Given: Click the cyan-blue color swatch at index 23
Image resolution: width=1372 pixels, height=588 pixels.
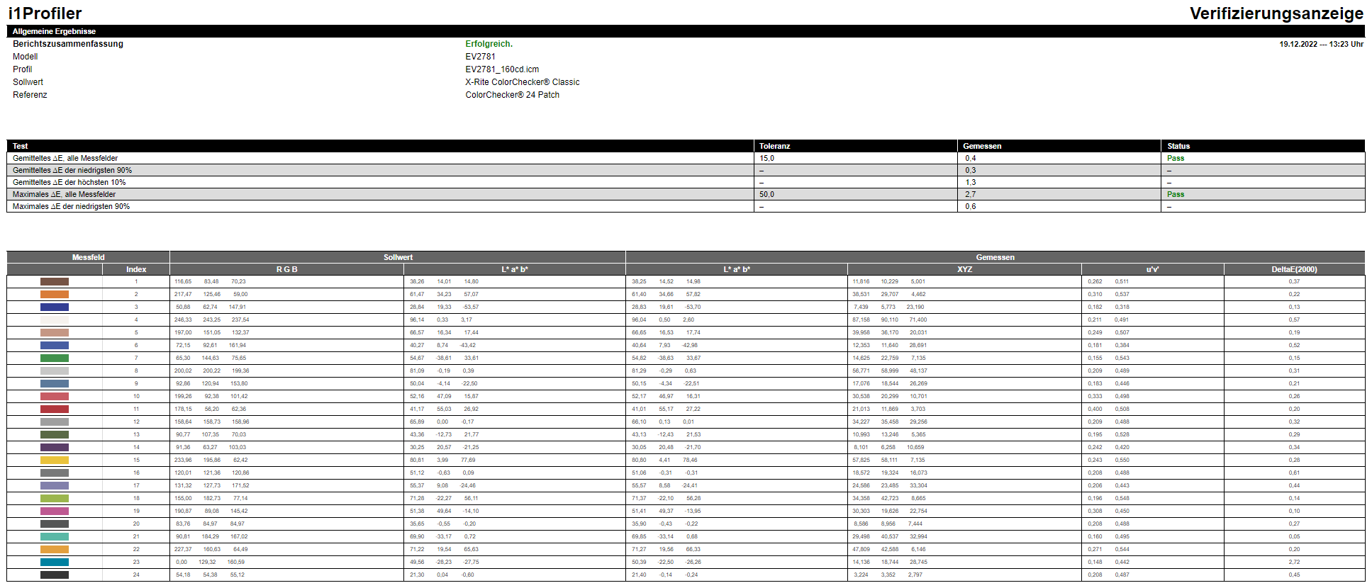Looking at the screenshot, I should pyautogui.click(x=55, y=562).
